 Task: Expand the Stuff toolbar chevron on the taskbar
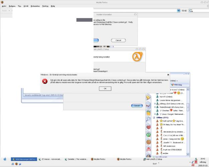click(159, 163)
